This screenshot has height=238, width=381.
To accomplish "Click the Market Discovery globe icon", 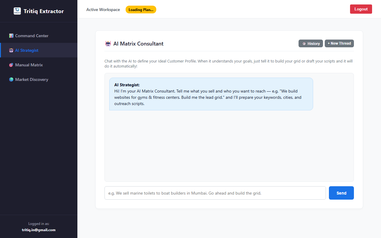I will 11,79.
